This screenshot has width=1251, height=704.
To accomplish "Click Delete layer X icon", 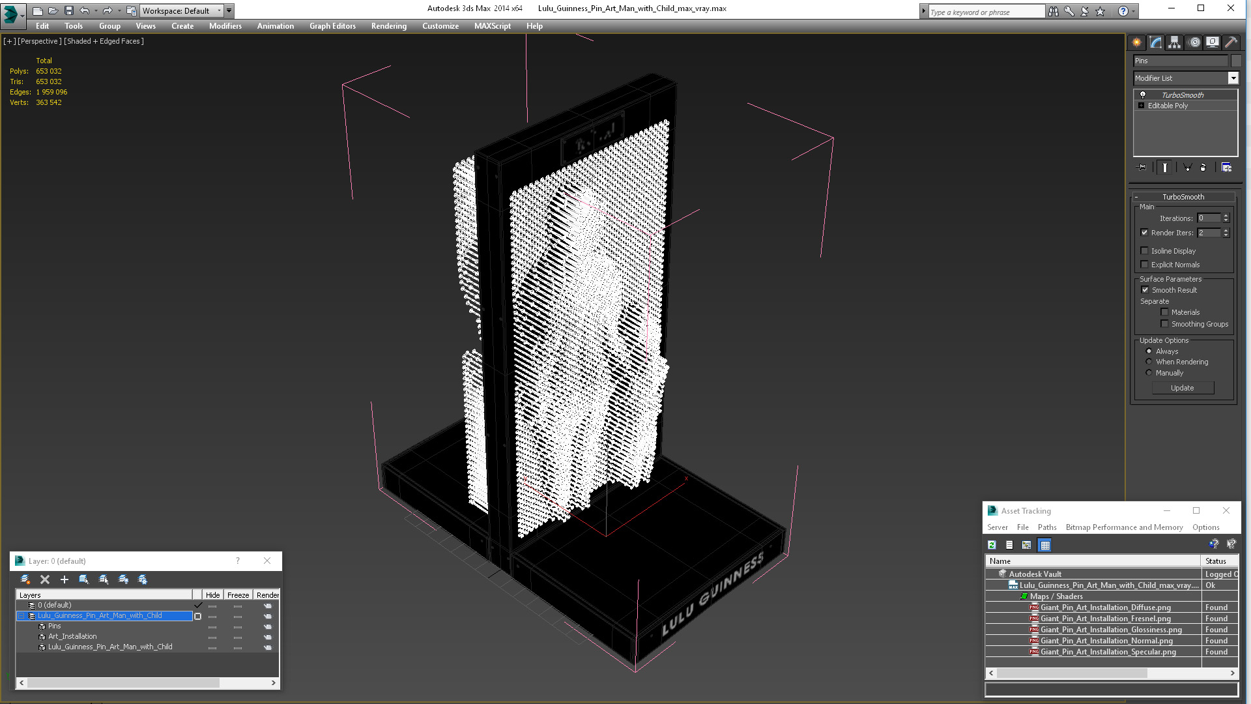I will click(x=45, y=579).
